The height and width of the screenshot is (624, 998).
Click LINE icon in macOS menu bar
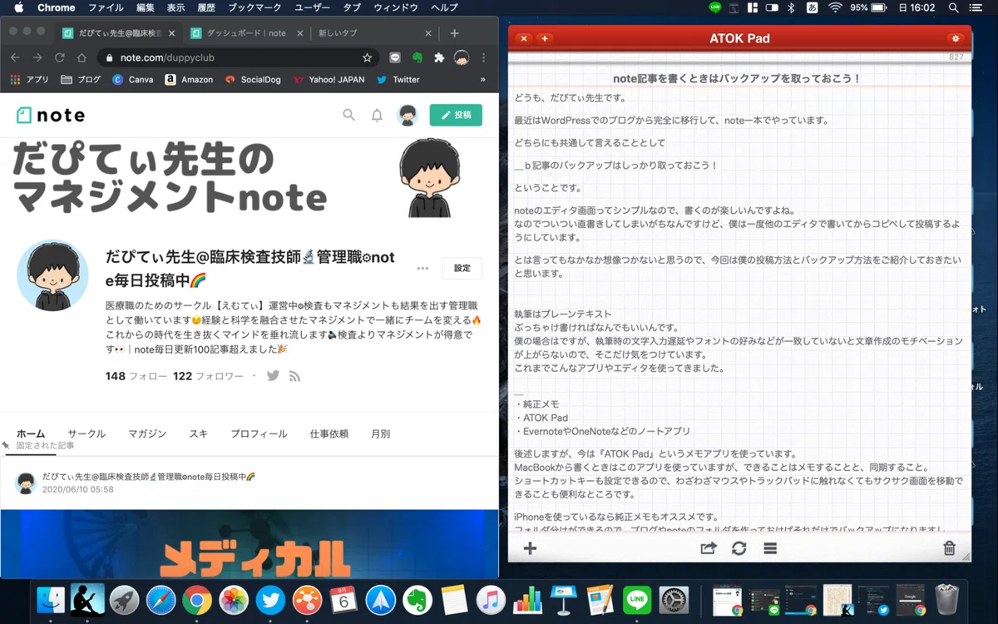point(715,7)
